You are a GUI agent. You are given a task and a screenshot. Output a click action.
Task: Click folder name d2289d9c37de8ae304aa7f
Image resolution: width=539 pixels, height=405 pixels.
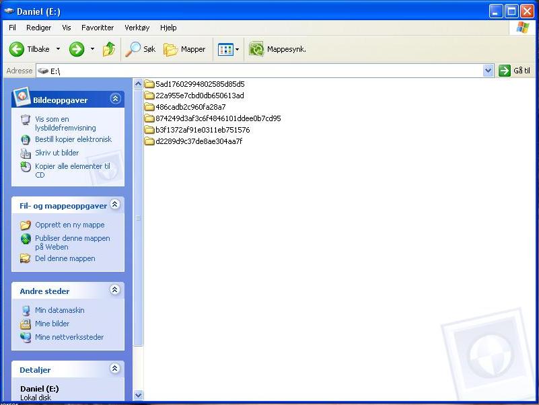(199, 141)
